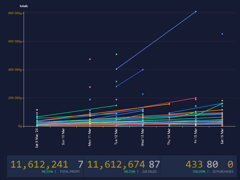Click the lone blue point just above 200 000g on Wed 13 Mar
The width and height of the screenshot is (240, 180).
coord(143,94)
